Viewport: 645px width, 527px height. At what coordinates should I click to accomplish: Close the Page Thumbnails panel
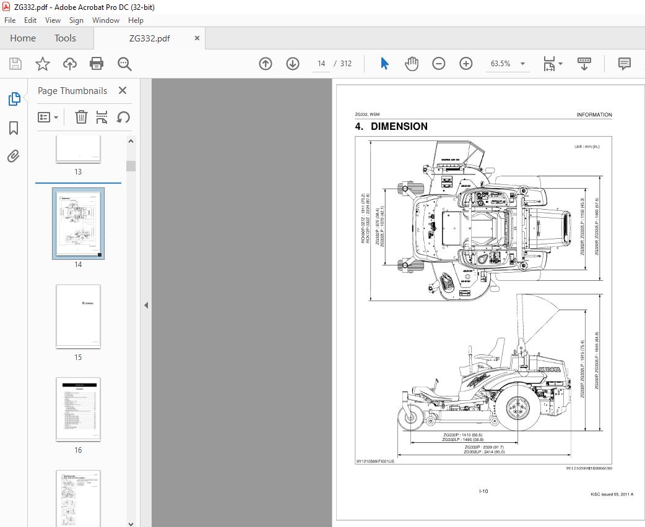[x=122, y=90]
